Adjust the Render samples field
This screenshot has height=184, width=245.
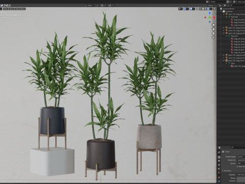click(241, 178)
